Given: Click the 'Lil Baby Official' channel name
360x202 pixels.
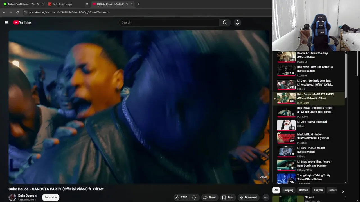Looking at the screenshot, I should point(305,170).
